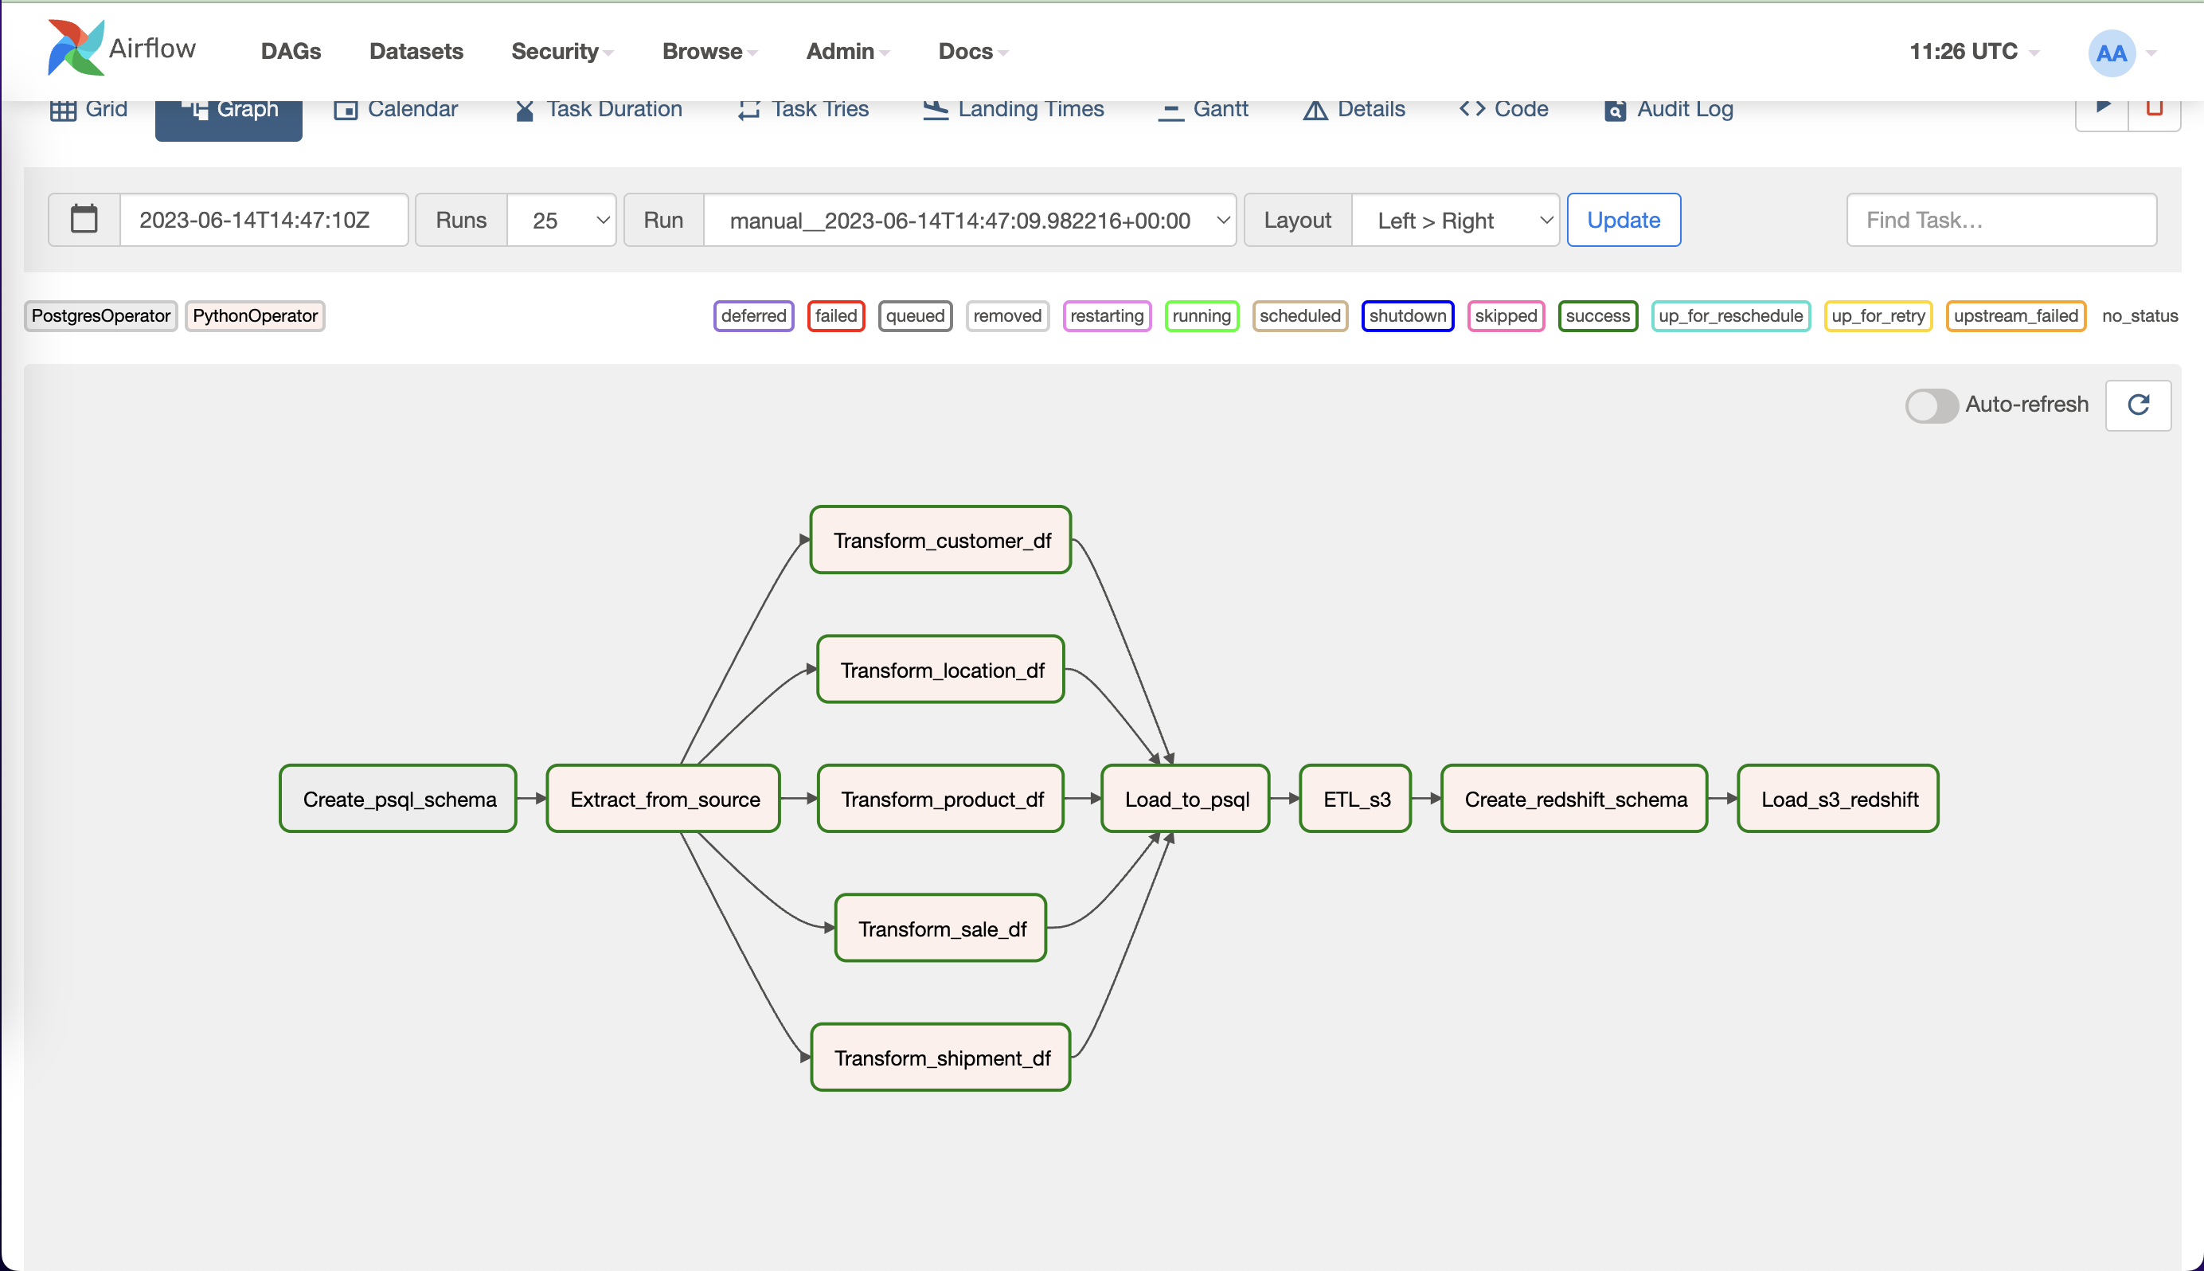Open the Run selection dropdown
Screen dimensions: 2204x1271
pos(969,220)
